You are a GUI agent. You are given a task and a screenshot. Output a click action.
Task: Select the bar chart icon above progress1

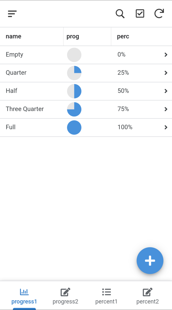coord(24,291)
